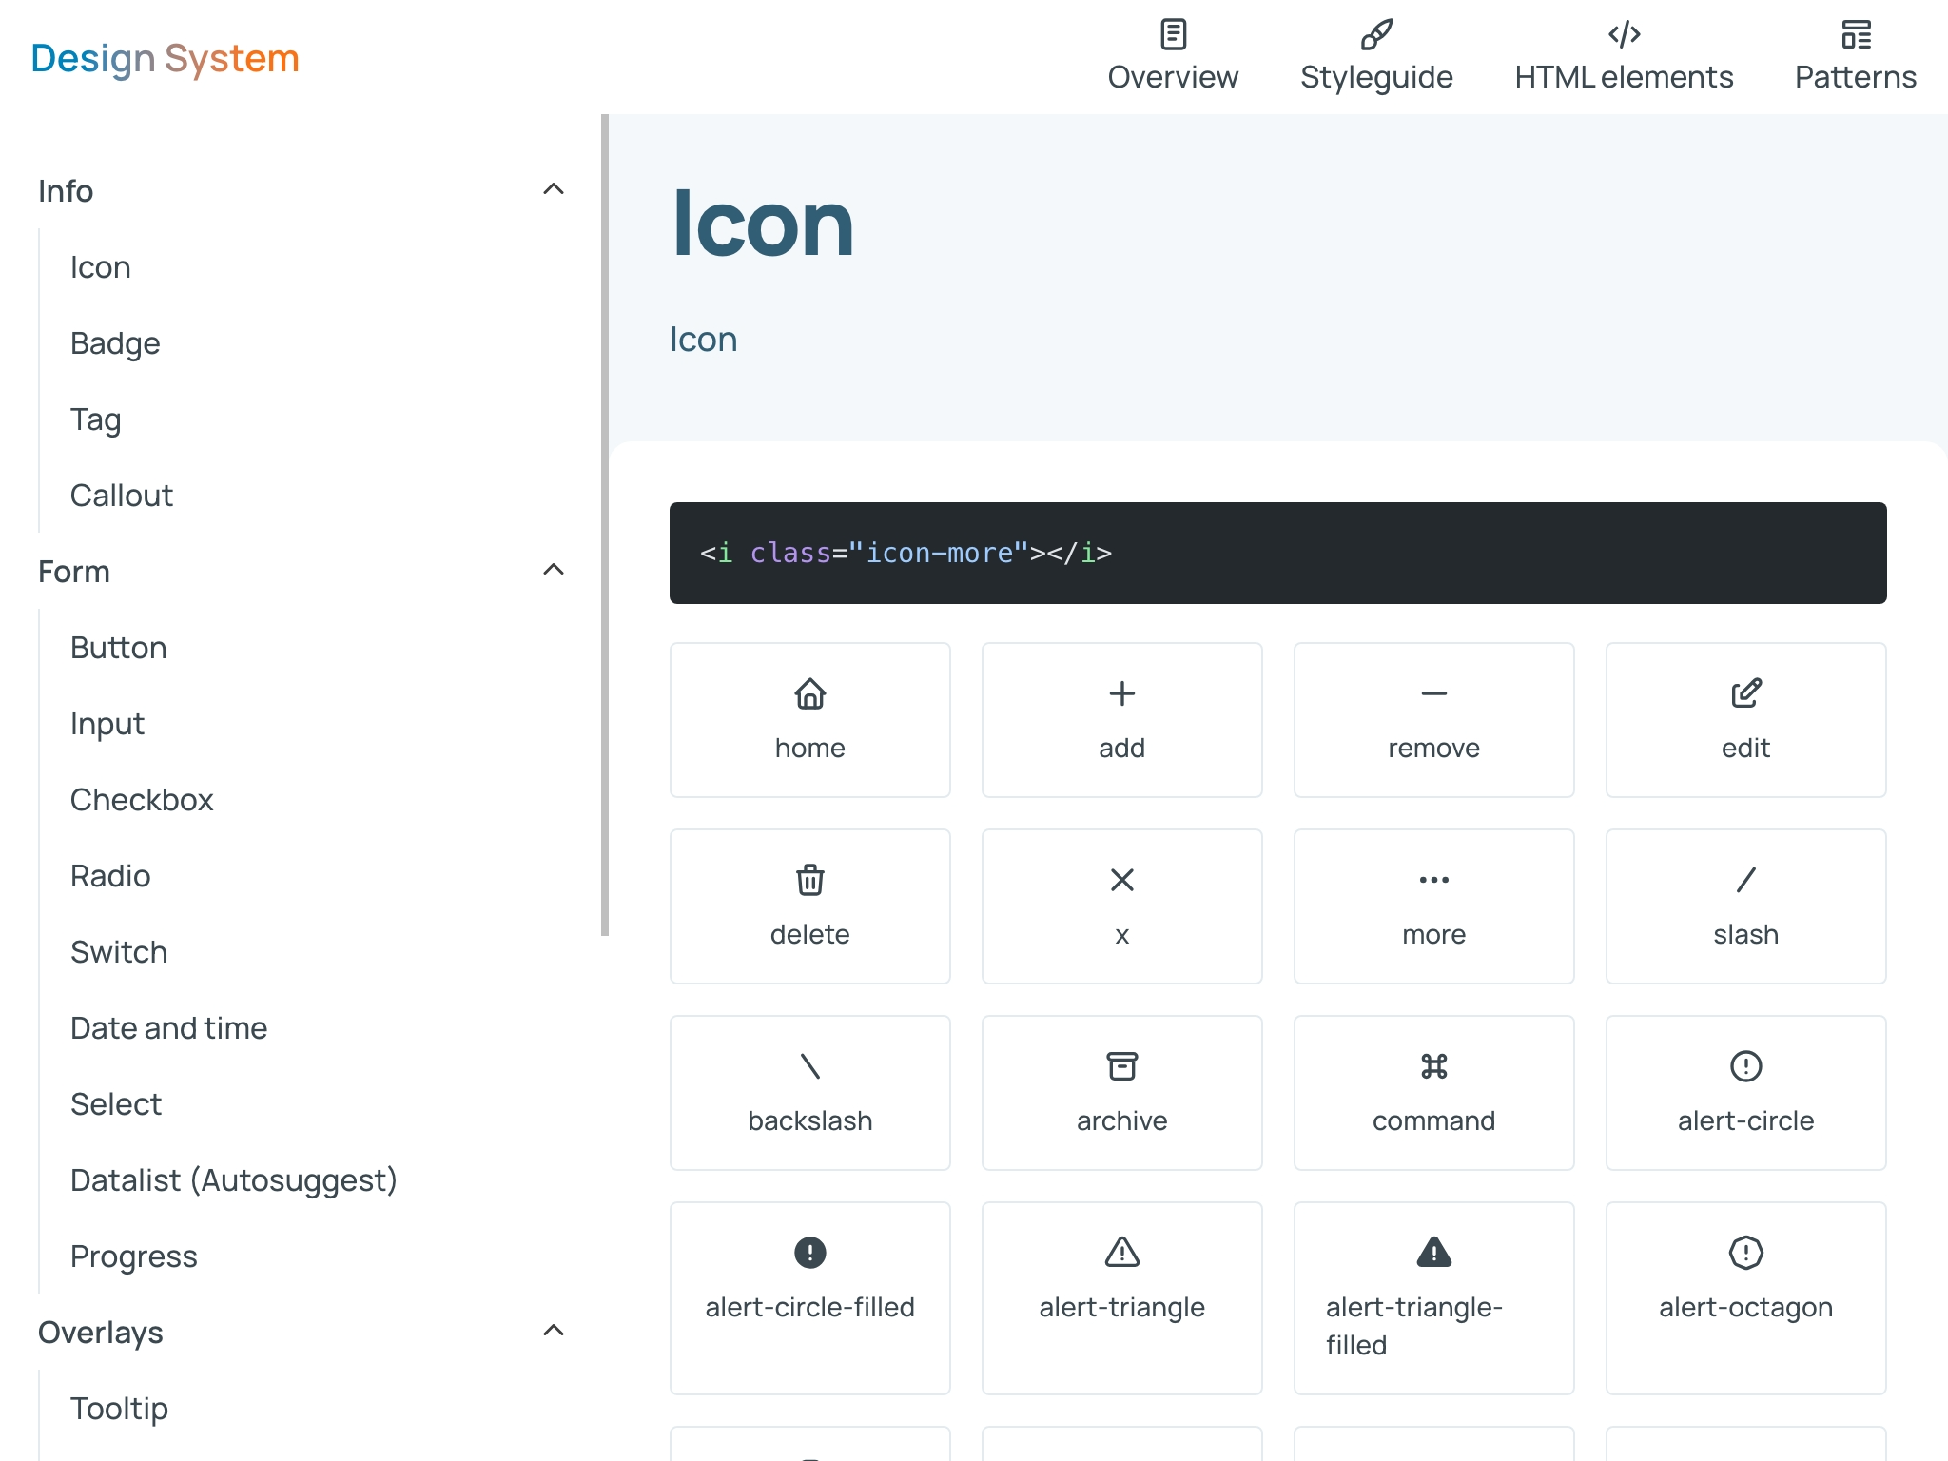This screenshot has width=1948, height=1461.
Task: Click the alert-triangle-filled icon
Action: click(1433, 1253)
